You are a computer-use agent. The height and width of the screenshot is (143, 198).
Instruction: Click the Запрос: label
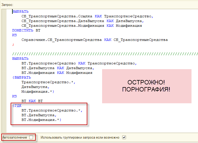click(x=7, y=5)
